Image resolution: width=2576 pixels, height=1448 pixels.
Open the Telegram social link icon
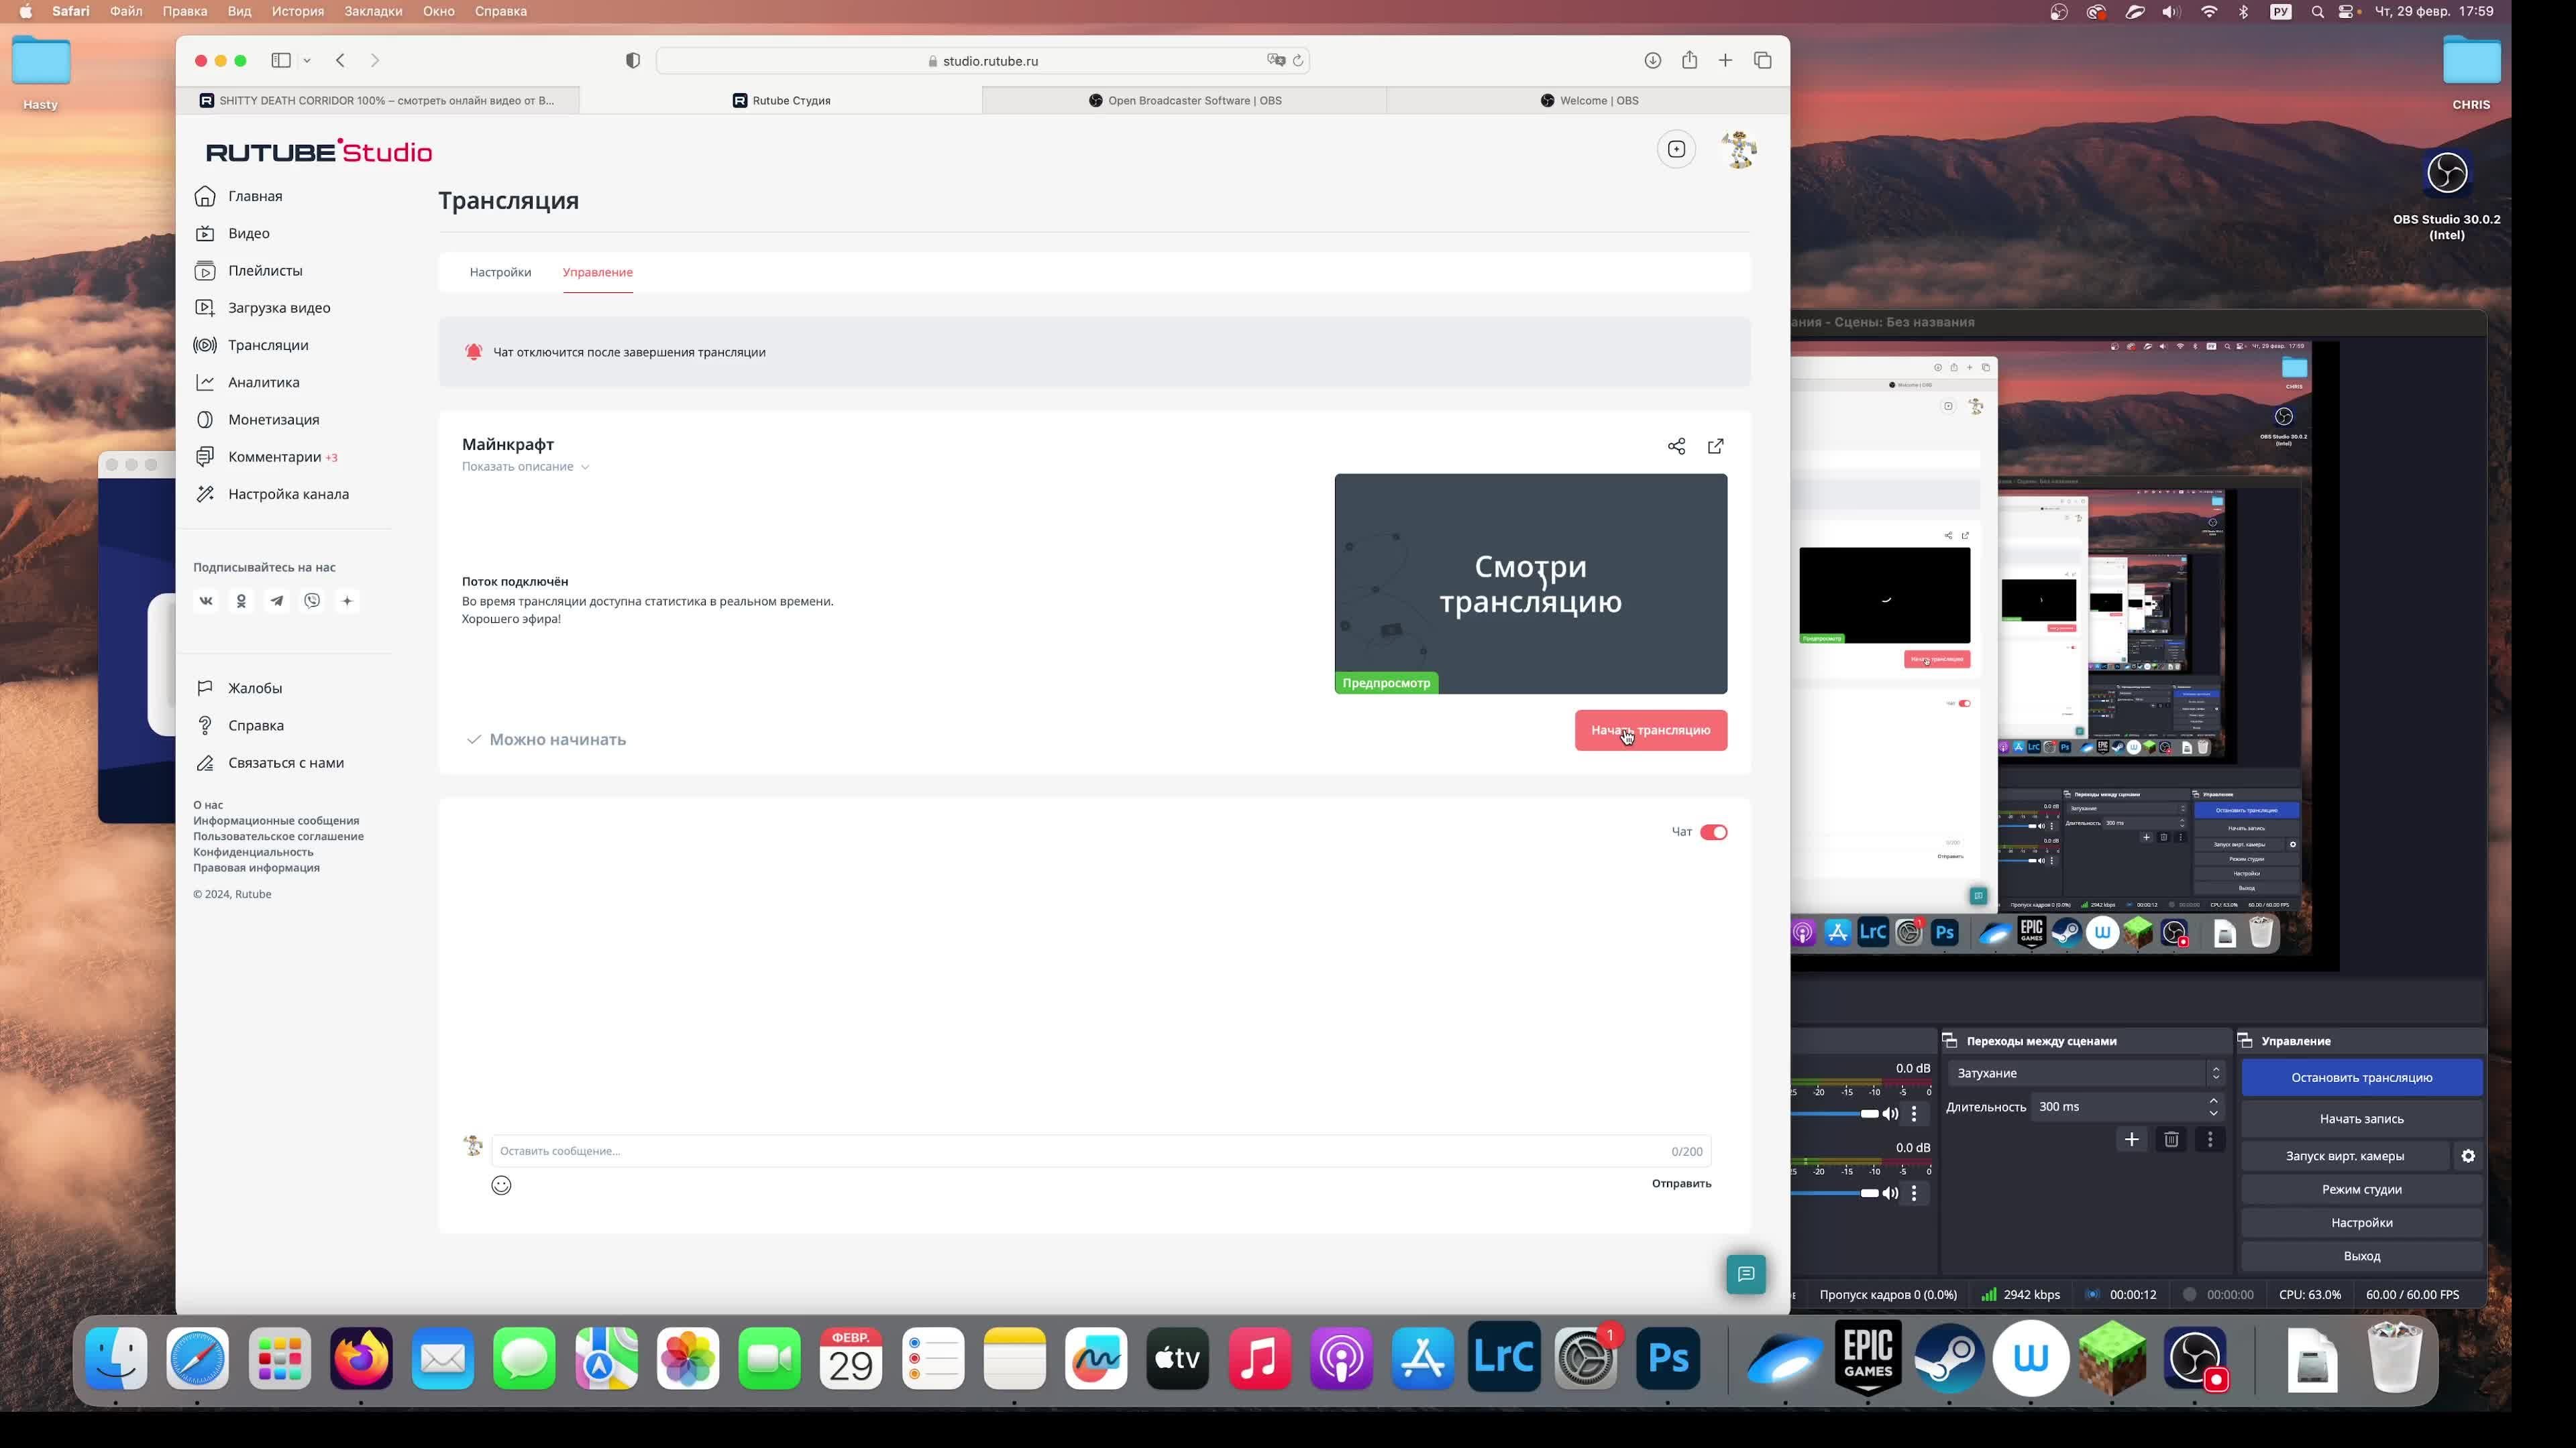coord(277,601)
